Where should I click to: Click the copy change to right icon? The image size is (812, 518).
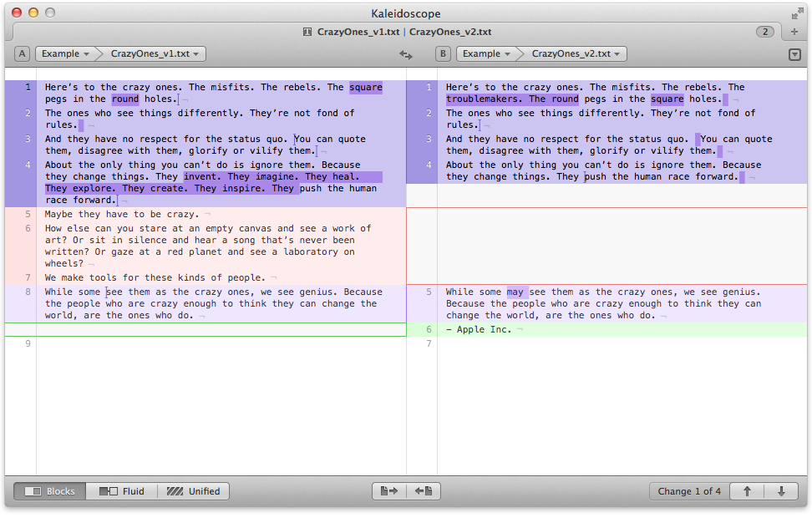pyautogui.click(x=389, y=491)
